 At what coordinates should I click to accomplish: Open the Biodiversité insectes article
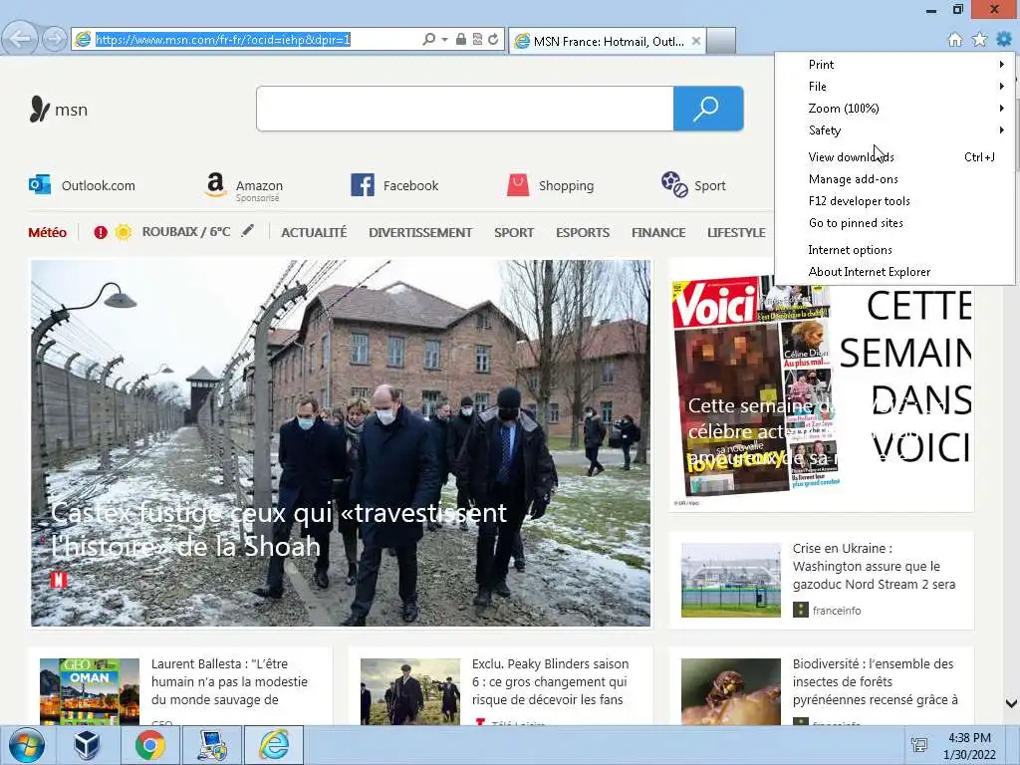point(822,685)
